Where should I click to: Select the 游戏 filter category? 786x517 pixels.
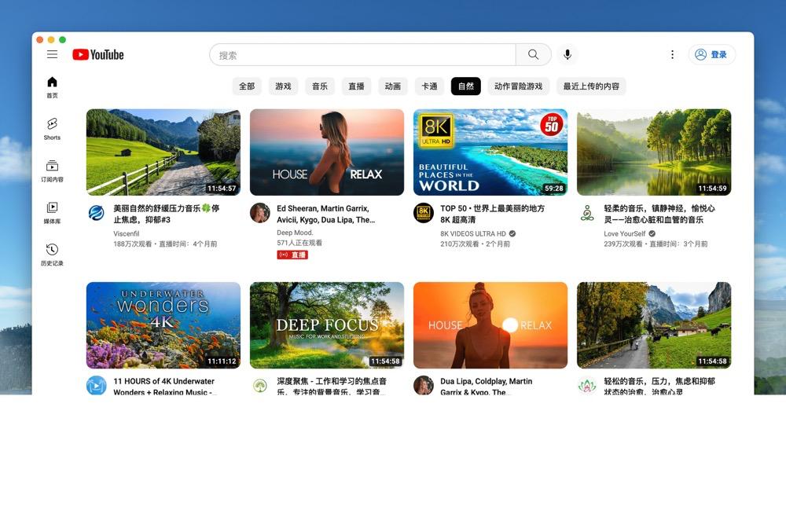point(282,86)
